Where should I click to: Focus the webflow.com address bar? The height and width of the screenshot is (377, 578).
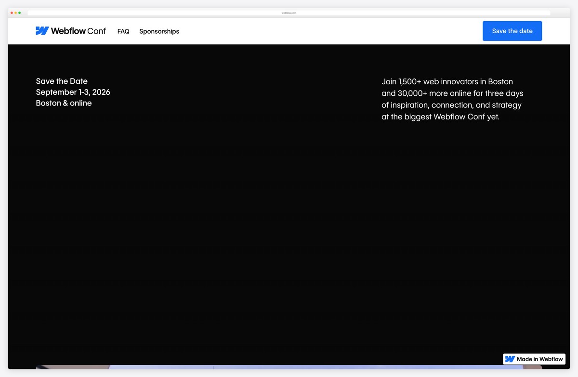tap(289, 13)
